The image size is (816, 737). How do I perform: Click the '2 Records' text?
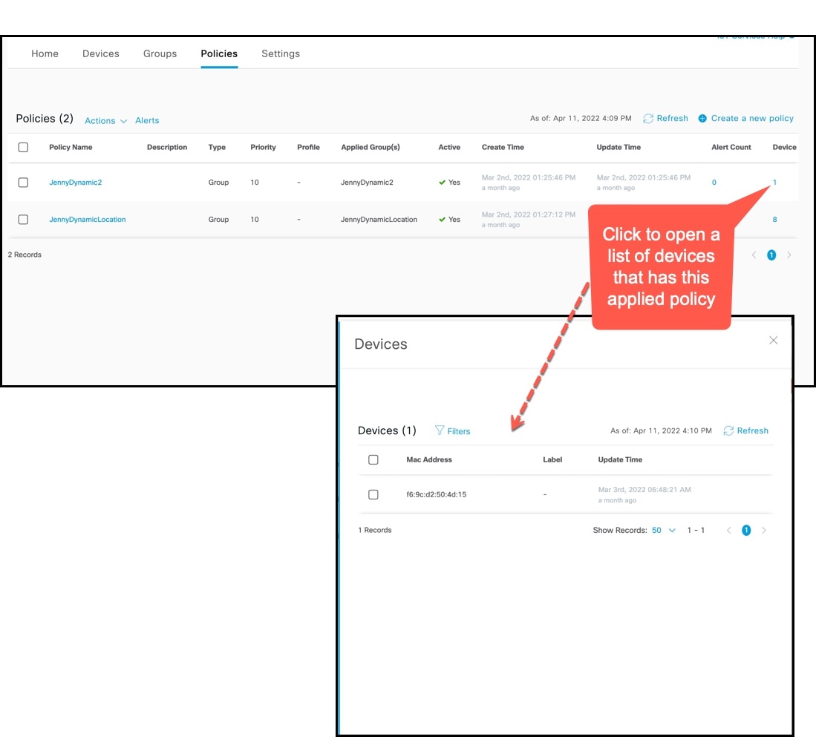[x=25, y=255]
